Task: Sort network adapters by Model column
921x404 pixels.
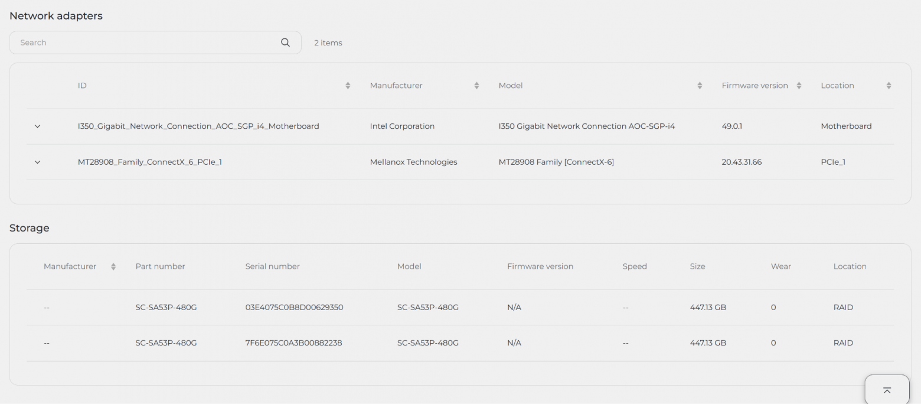Action: [x=700, y=86]
